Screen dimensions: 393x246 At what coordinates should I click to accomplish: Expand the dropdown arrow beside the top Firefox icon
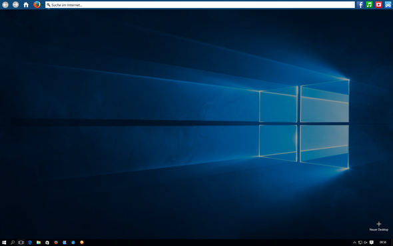pyautogui.click(x=43, y=5)
